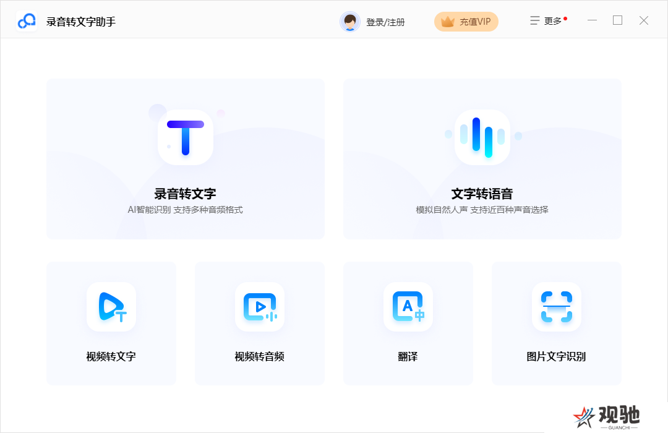The image size is (668, 433).
Task: Select the 文字转语音 title text
Action: tap(482, 194)
